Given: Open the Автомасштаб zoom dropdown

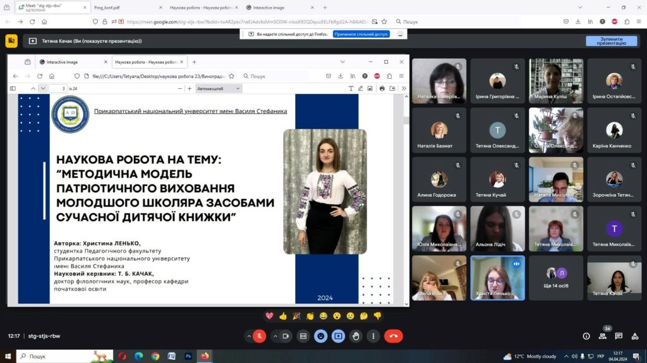Looking at the screenshot, I should (219, 89).
